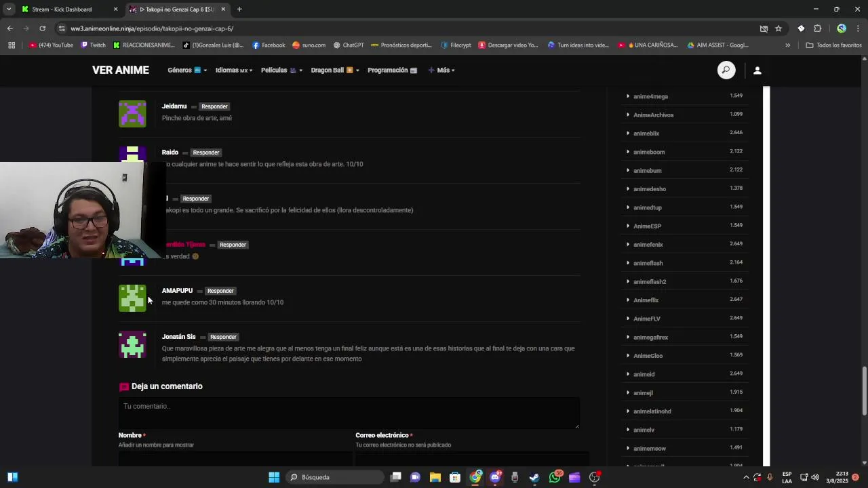Open Discord from the taskbar

click(495, 477)
